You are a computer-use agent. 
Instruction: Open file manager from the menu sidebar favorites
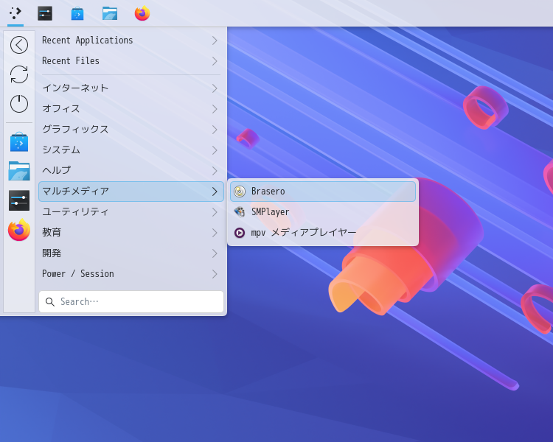pos(19,171)
